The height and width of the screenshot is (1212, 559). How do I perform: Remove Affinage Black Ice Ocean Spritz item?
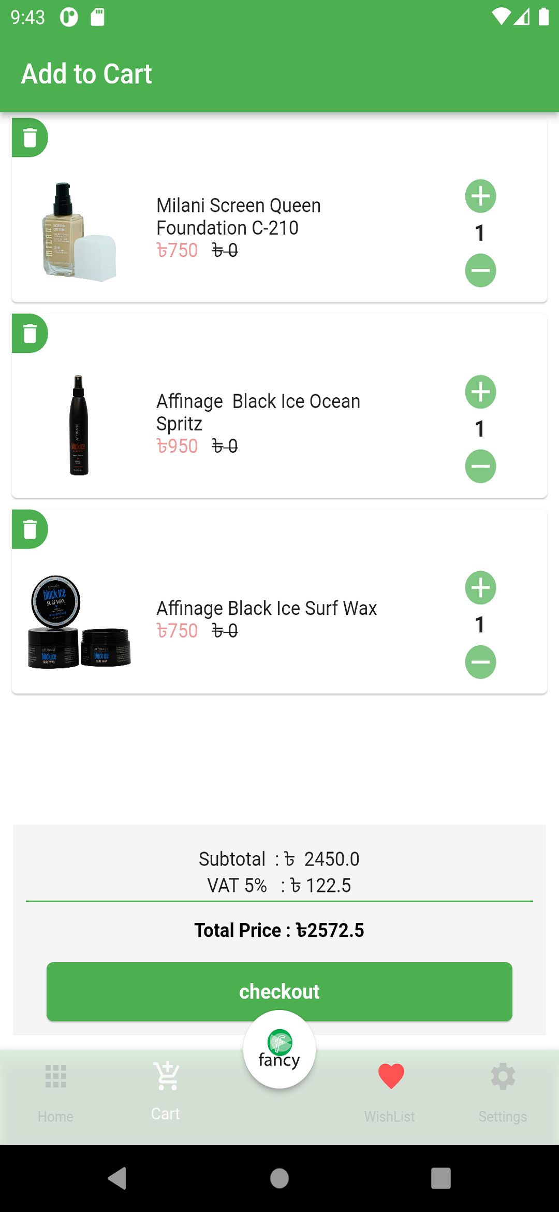(30, 334)
